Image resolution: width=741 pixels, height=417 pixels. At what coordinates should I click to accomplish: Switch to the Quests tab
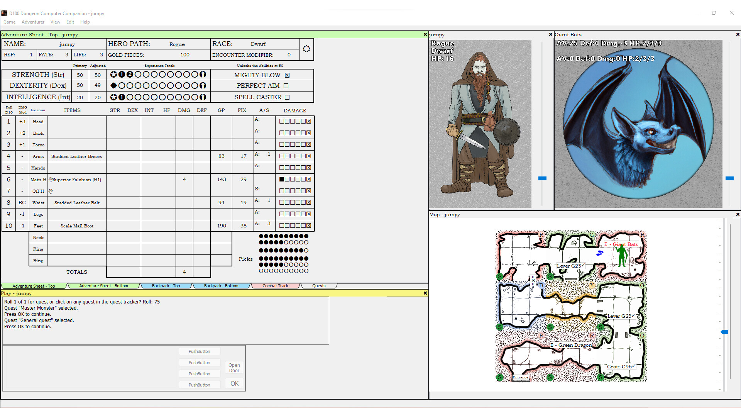pyautogui.click(x=319, y=286)
